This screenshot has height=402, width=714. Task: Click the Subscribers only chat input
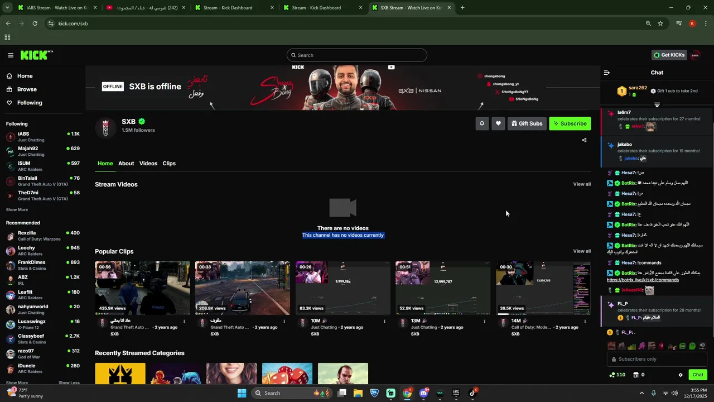[x=657, y=359]
